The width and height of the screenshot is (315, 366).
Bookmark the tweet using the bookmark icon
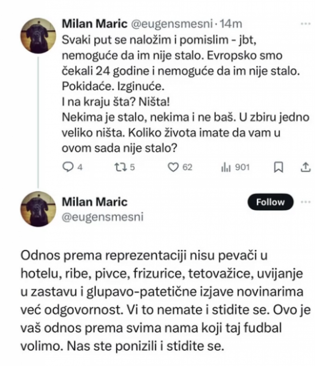[x=279, y=168]
